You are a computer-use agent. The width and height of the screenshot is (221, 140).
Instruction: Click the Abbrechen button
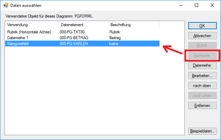[x=202, y=36]
